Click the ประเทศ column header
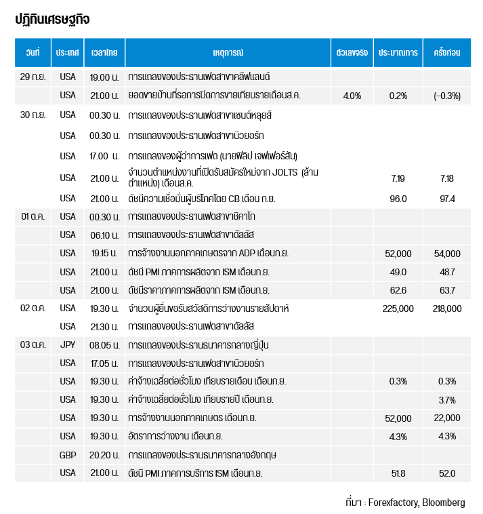This screenshot has width=483, height=514. point(68,52)
